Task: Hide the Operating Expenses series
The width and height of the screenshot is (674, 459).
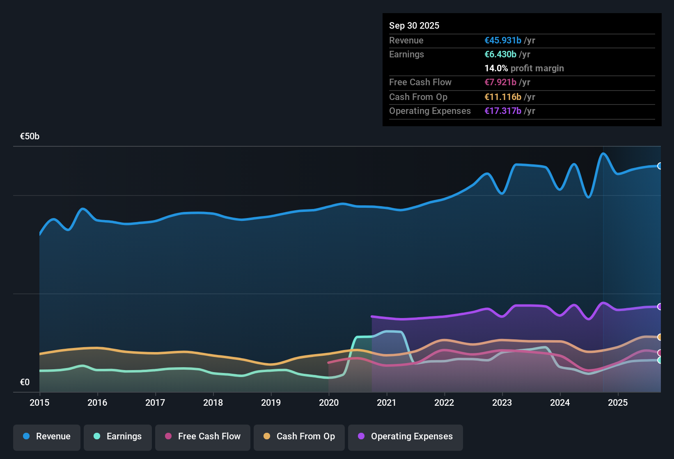Action: (x=406, y=436)
